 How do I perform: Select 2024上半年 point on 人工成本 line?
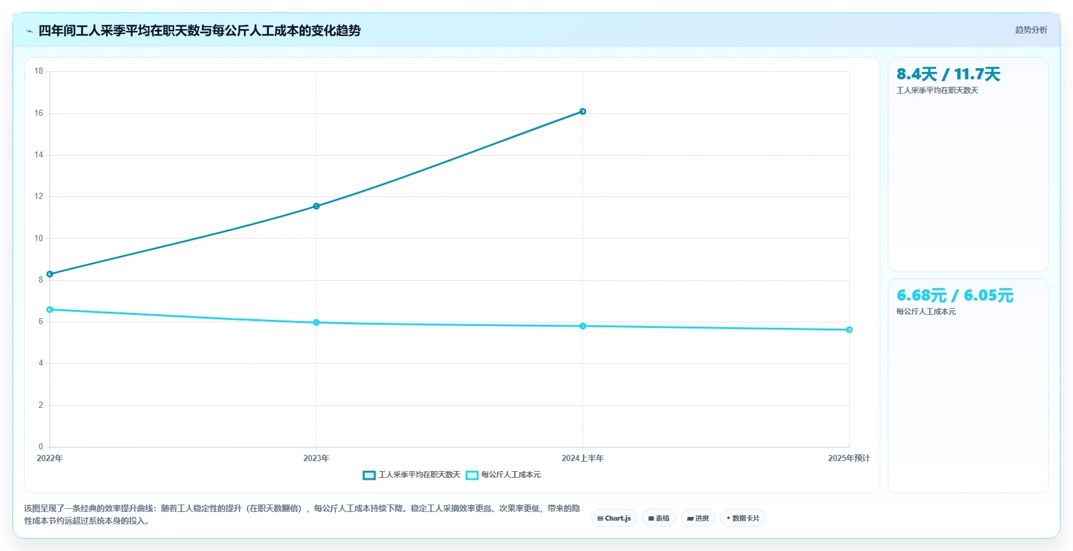tap(582, 326)
